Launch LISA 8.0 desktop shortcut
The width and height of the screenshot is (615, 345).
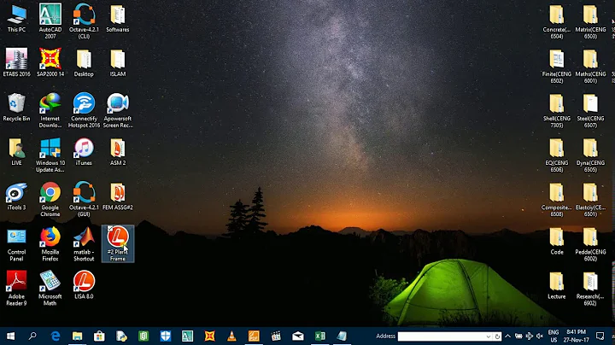coord(84,285)
